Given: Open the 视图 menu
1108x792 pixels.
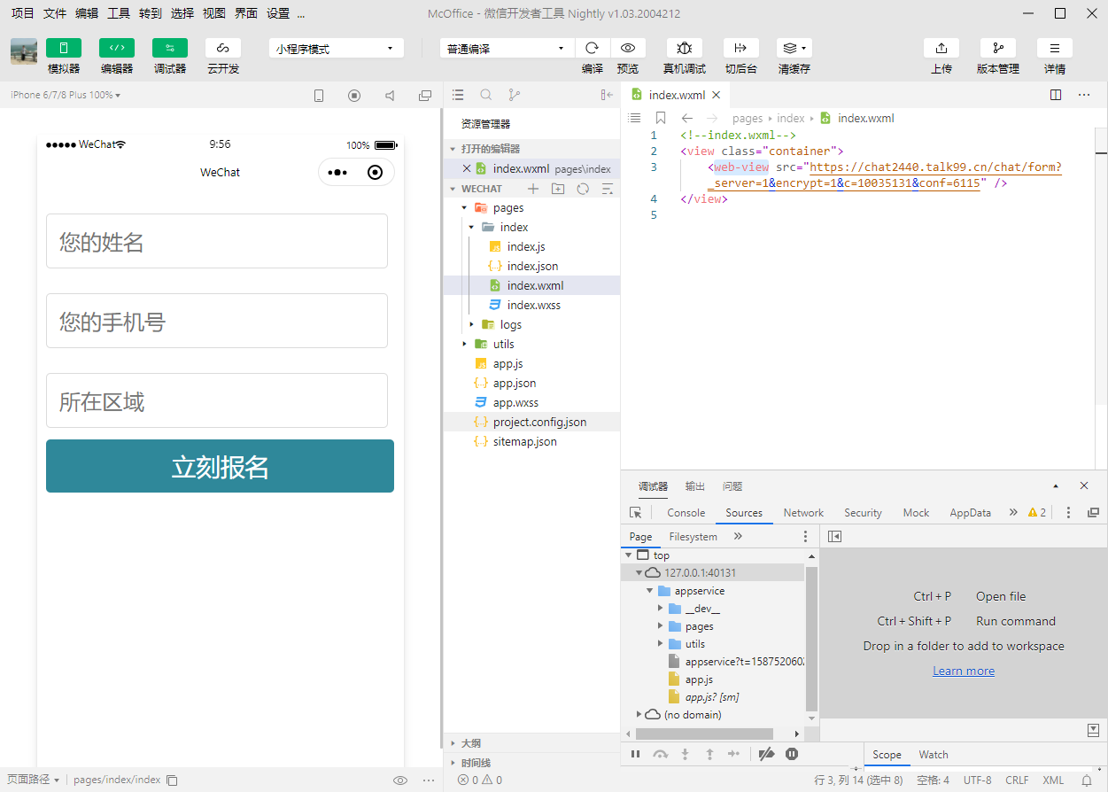Looking at the screenshot, I should [x=214, y=13].
